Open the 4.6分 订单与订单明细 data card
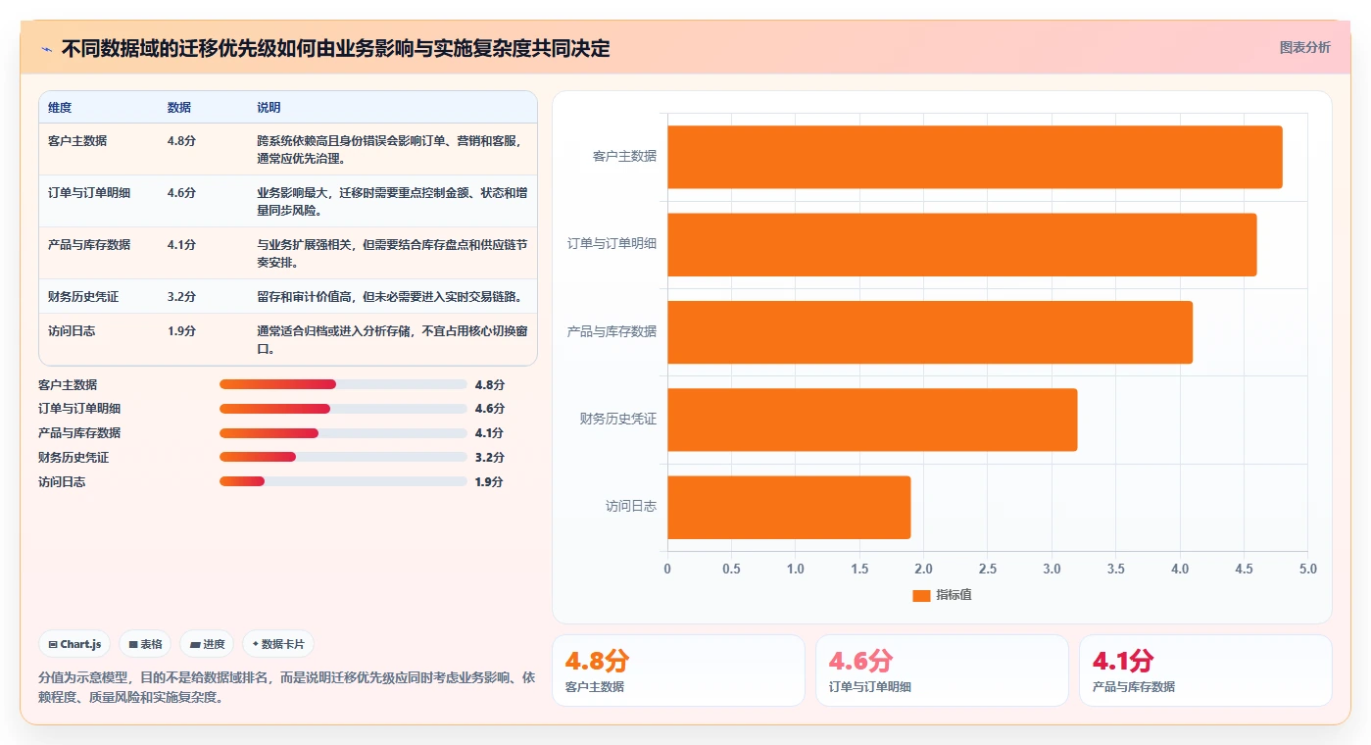Viewport: 1371px width, 745px height. (942, 670)
